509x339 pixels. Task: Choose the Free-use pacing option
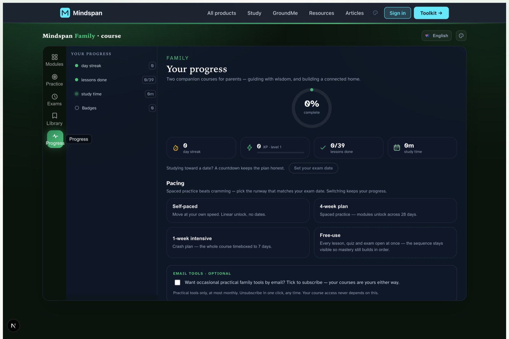point(385,242)
